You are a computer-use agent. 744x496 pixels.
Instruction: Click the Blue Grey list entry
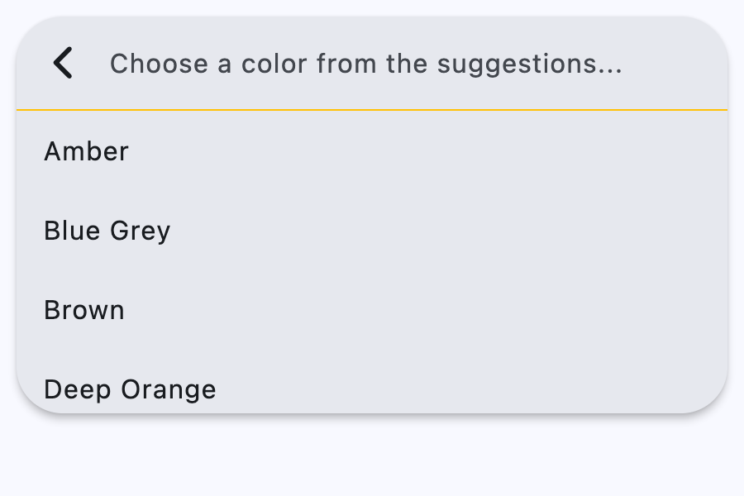tap(107, 231)
